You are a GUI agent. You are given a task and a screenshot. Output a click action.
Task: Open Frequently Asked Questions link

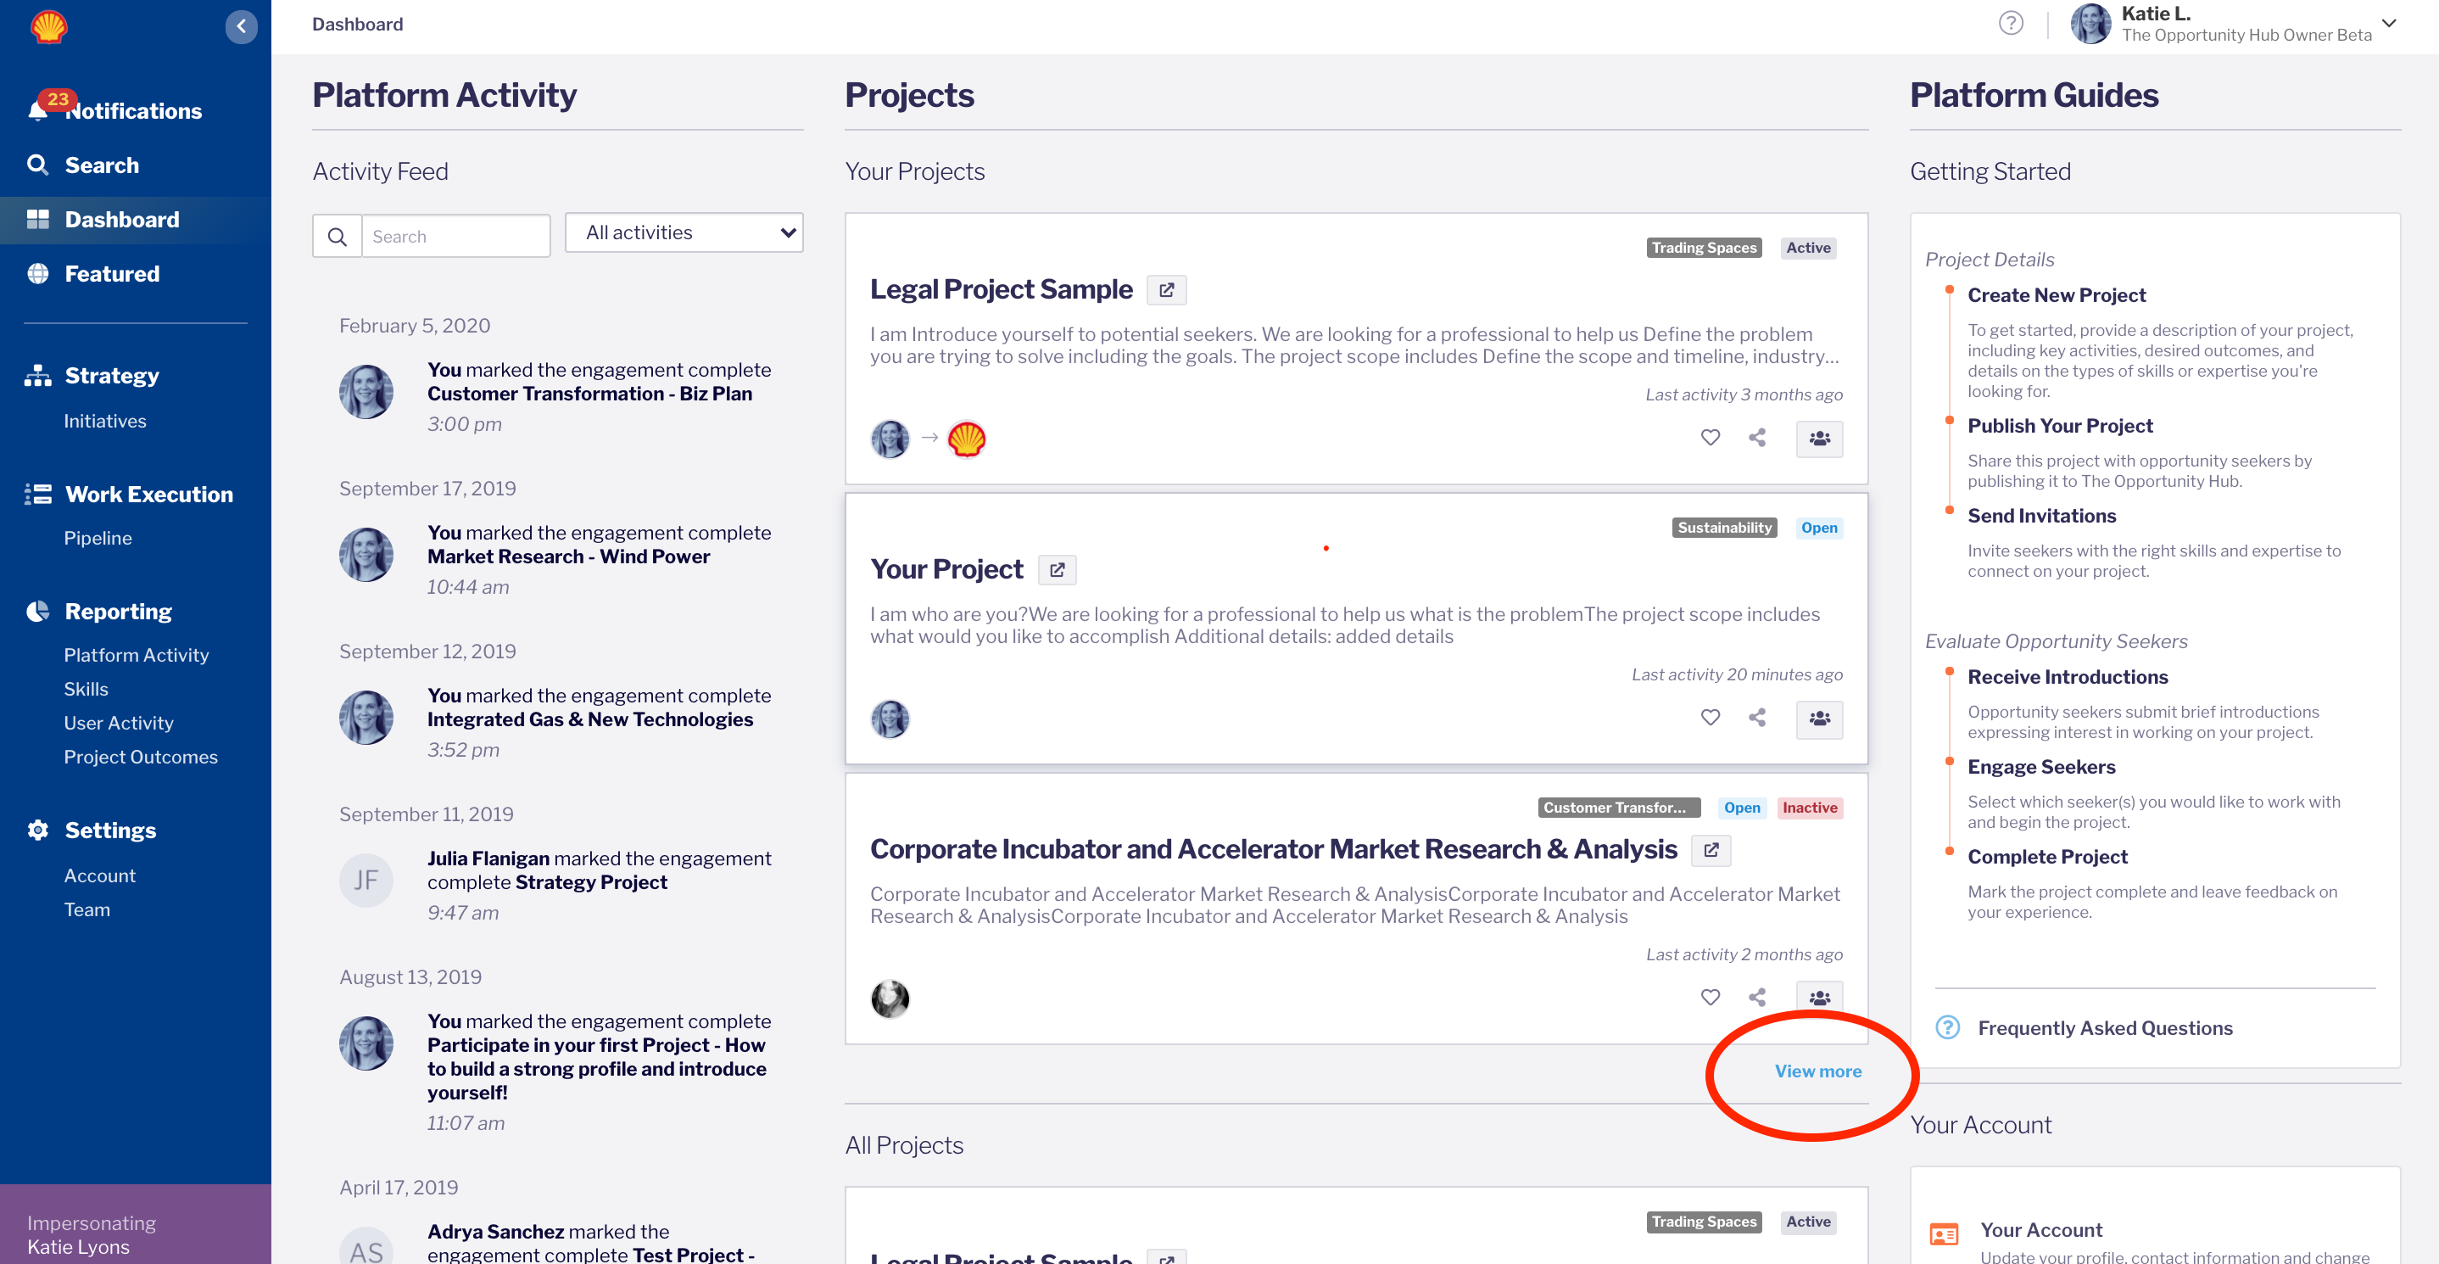[x=2104, y=1028]
